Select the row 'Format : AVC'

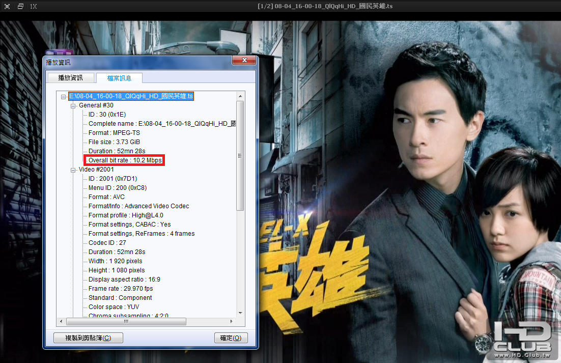(x=106, y=197)
